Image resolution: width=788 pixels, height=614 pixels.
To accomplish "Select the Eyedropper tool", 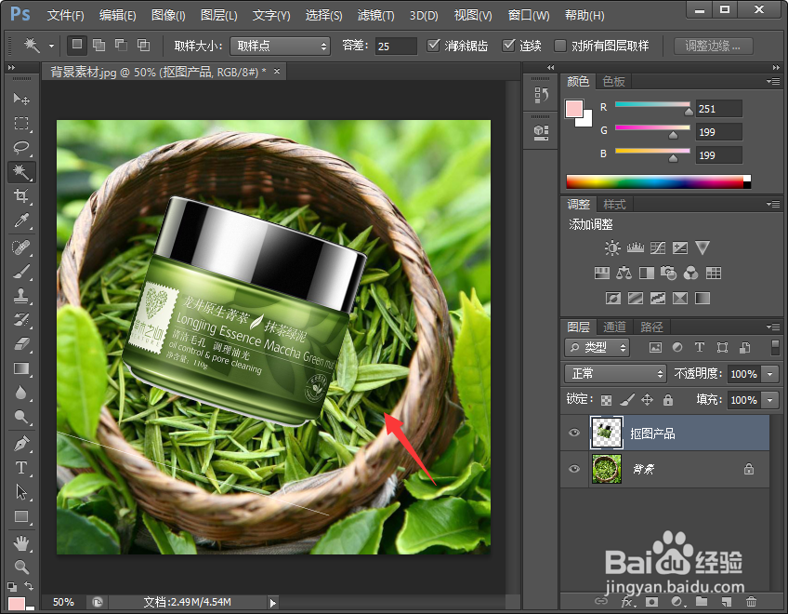I will pyautogui.click(x=21, y=220).
